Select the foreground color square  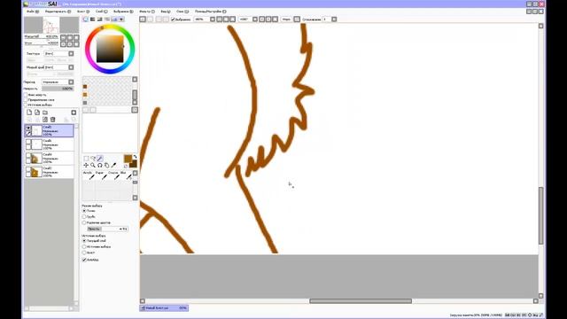tap(128, 159)
